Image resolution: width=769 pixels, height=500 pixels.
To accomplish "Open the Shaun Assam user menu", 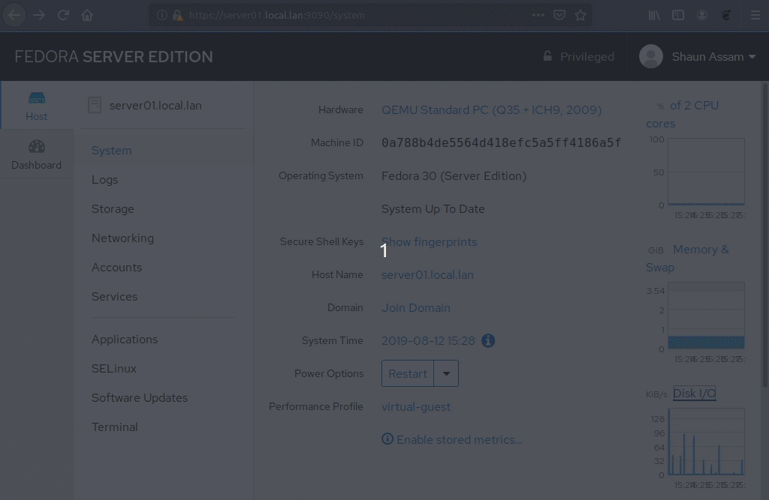I will pyautogui.click(x=697, y=57).
